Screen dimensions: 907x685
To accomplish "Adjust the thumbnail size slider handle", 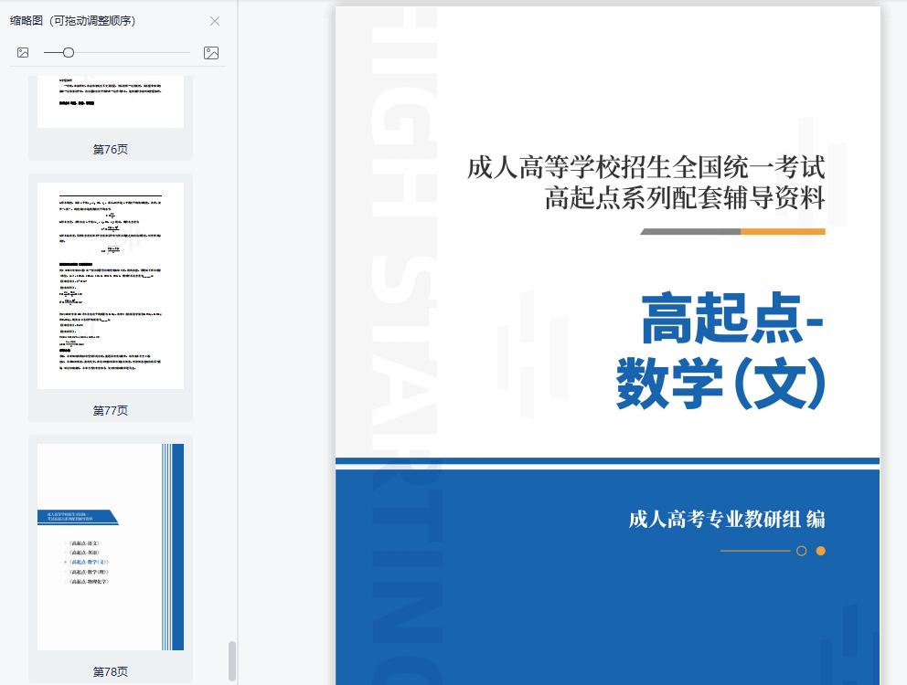I will (69, 53).
